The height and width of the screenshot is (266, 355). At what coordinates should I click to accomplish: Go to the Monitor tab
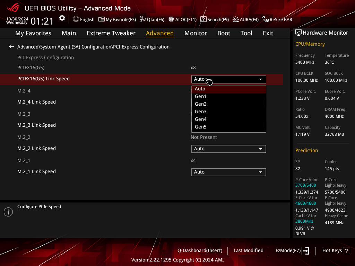click(196, 33)
